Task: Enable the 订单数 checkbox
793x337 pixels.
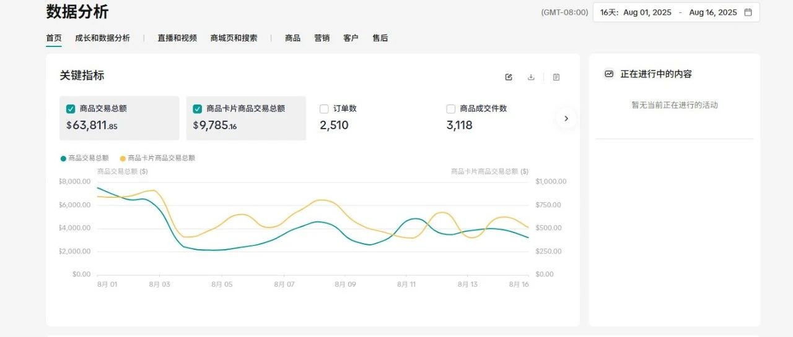Action: (324, 109)
